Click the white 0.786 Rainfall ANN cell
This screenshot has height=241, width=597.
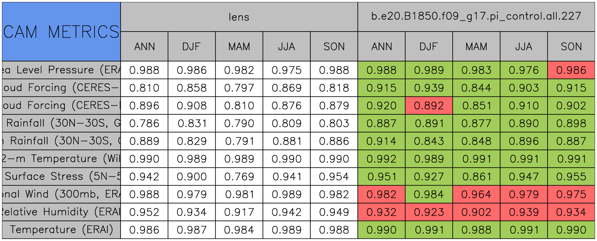click(144, 123)
